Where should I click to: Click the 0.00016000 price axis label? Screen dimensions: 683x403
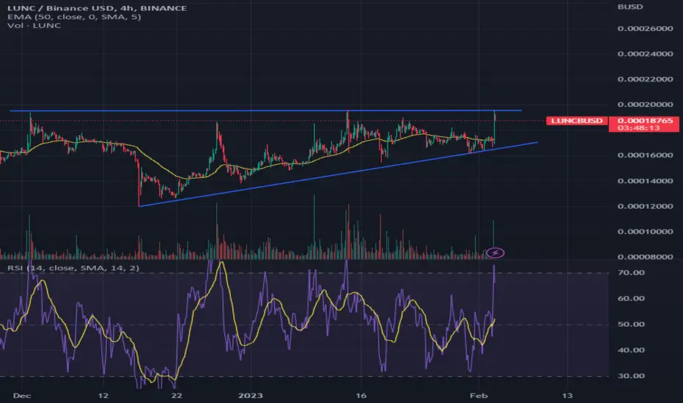tap(645, 155)
